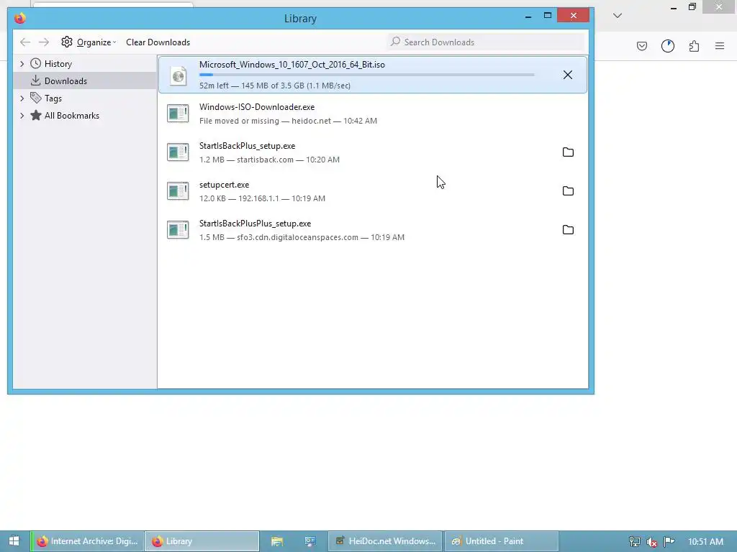Click Clear Downloads button
737x552 pixels.
tap(158, 42)
